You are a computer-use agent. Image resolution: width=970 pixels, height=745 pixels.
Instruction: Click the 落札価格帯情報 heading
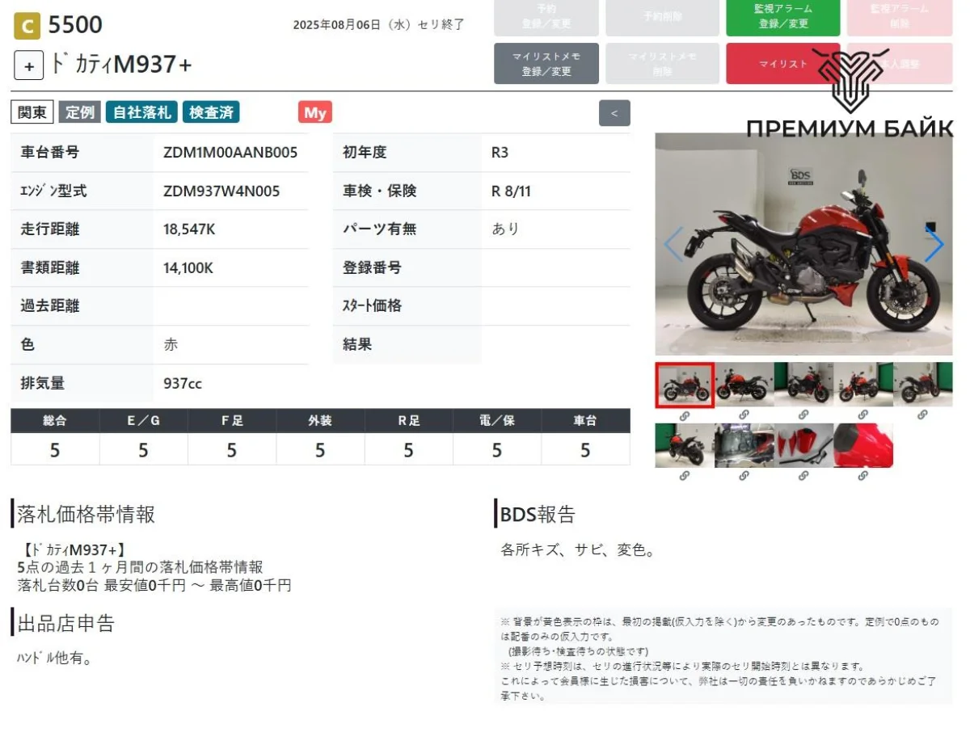click(x=86, y=514)
